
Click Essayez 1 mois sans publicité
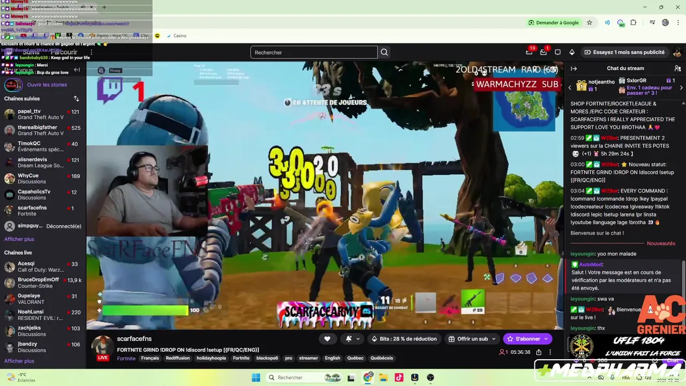[624, 52]
